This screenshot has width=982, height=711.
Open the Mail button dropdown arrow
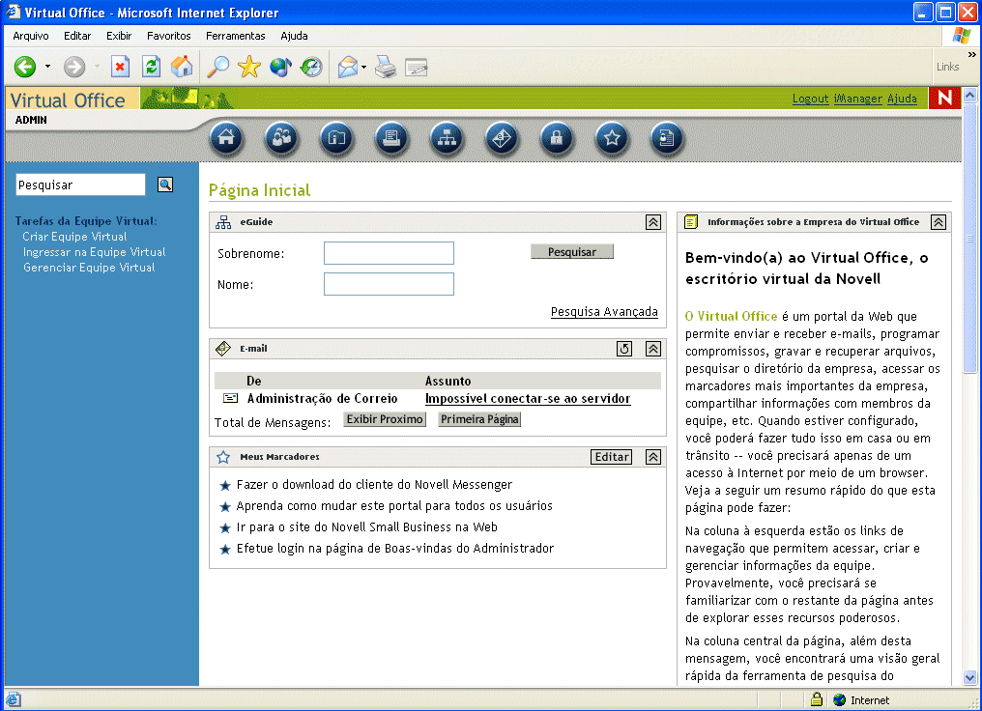pos(363,67)
